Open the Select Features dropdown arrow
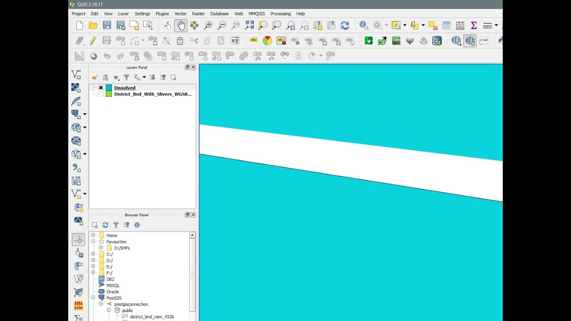 [405, 25]
